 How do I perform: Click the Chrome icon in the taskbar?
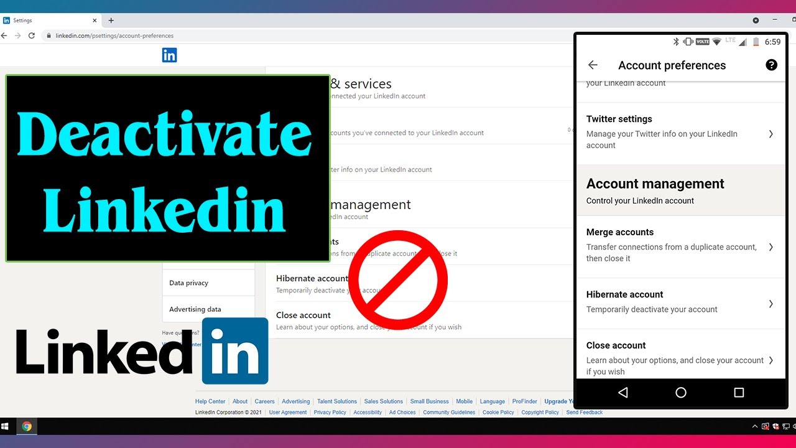point(27,426)
